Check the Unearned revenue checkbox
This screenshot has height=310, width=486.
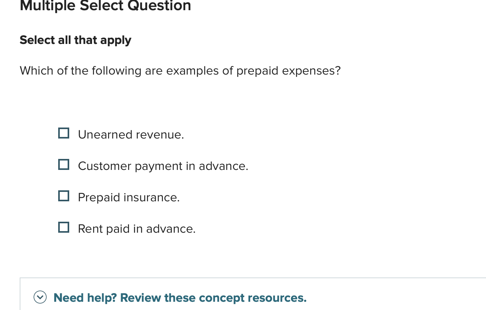click(x=64, y=133)
